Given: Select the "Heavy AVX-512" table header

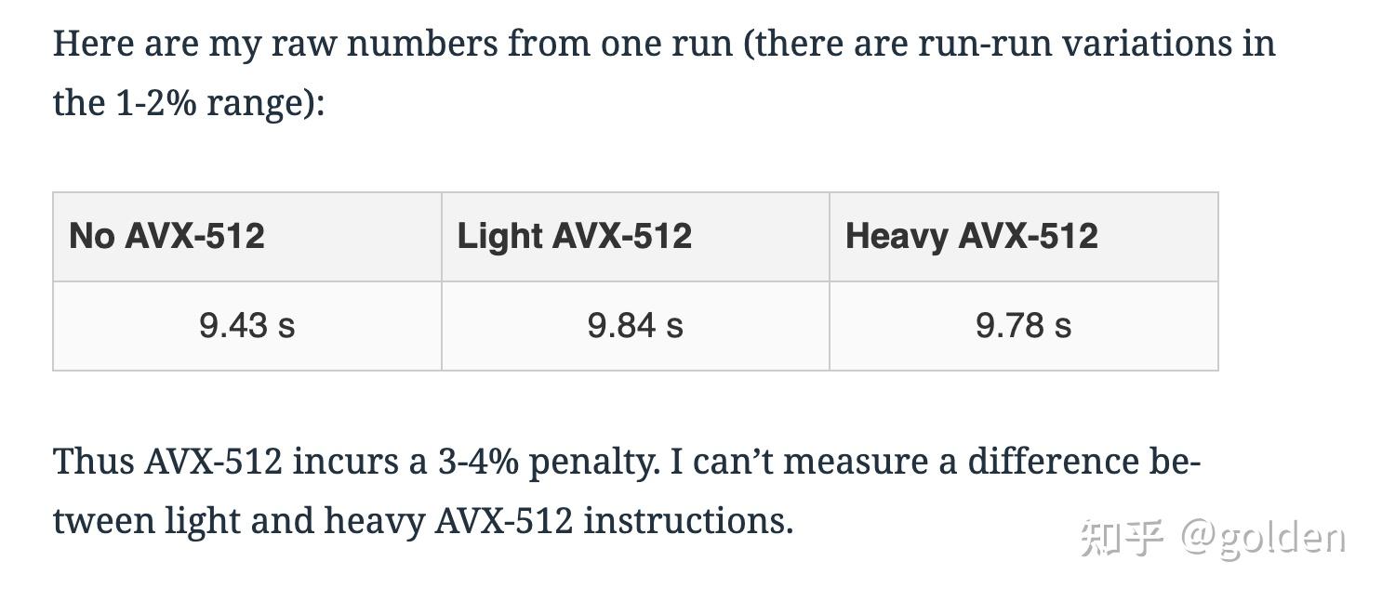Looking at the screenshot, I should click(971, 236).
